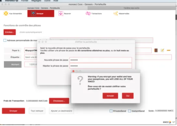Go to the Masternodes tab
Viewport: 177px width, 126px height.
121,14
